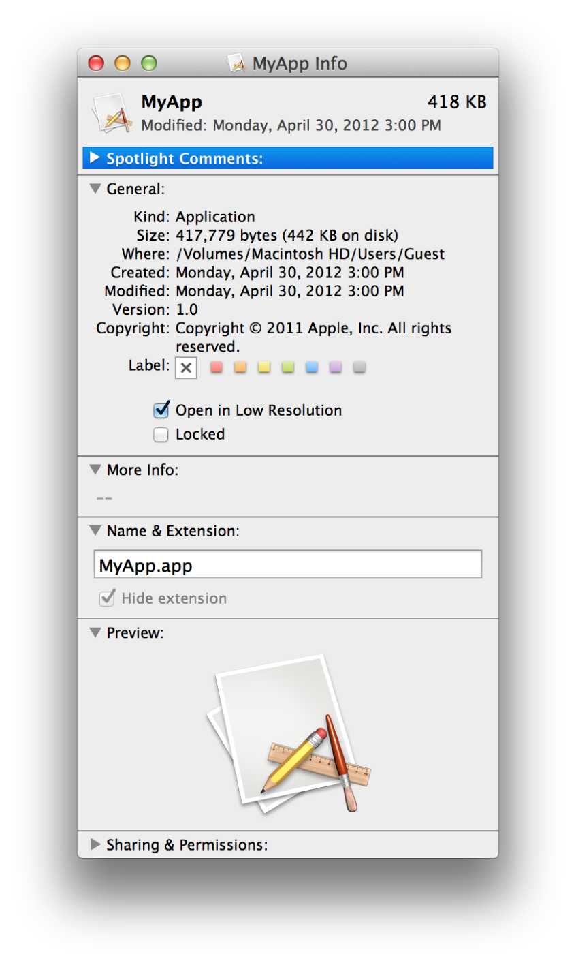Click the small proxy icon in title bar
Image resolution: width=576 pixels, height=965 pixels.
tap(236, 63)
